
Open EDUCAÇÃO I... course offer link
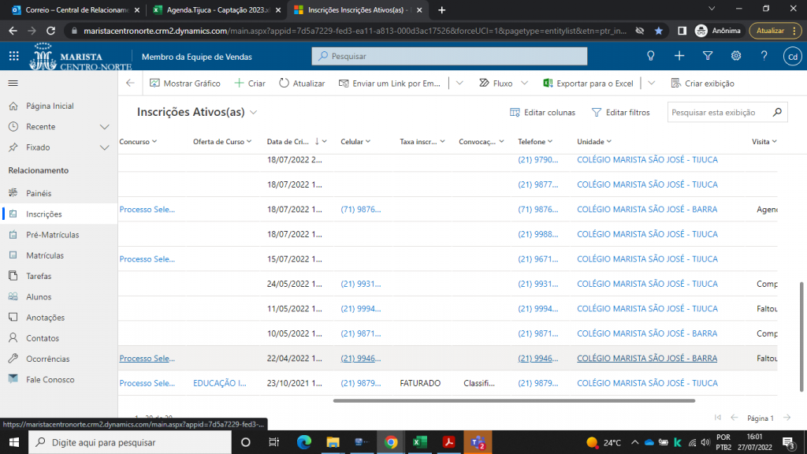220,383
